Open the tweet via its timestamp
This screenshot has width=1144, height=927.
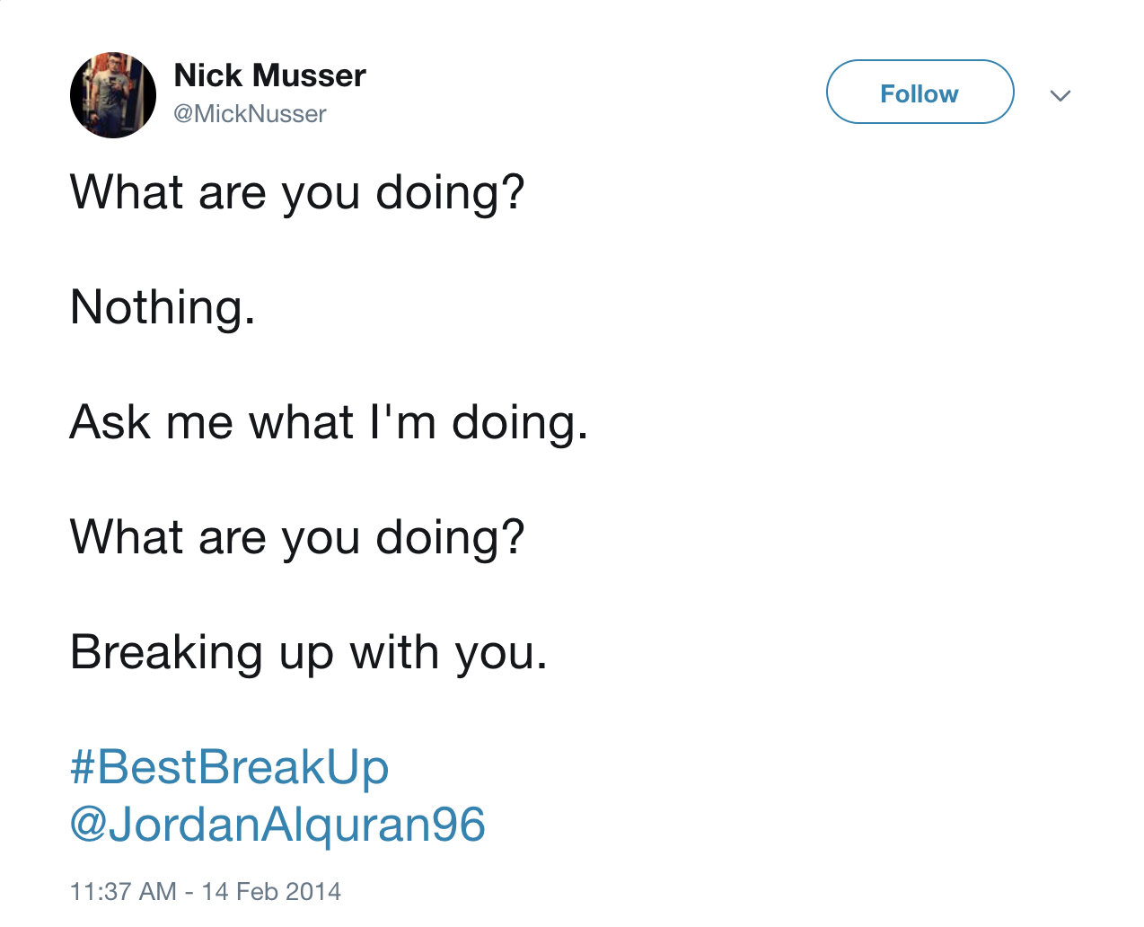click(205, 890)
